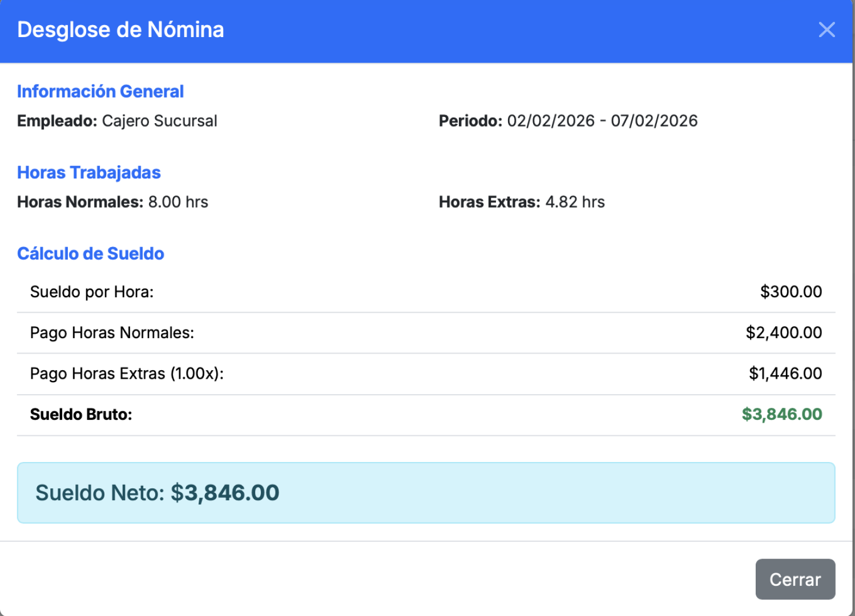
Task: Click the Sueldo Neto summary banner
Action: tap(426, 493)
